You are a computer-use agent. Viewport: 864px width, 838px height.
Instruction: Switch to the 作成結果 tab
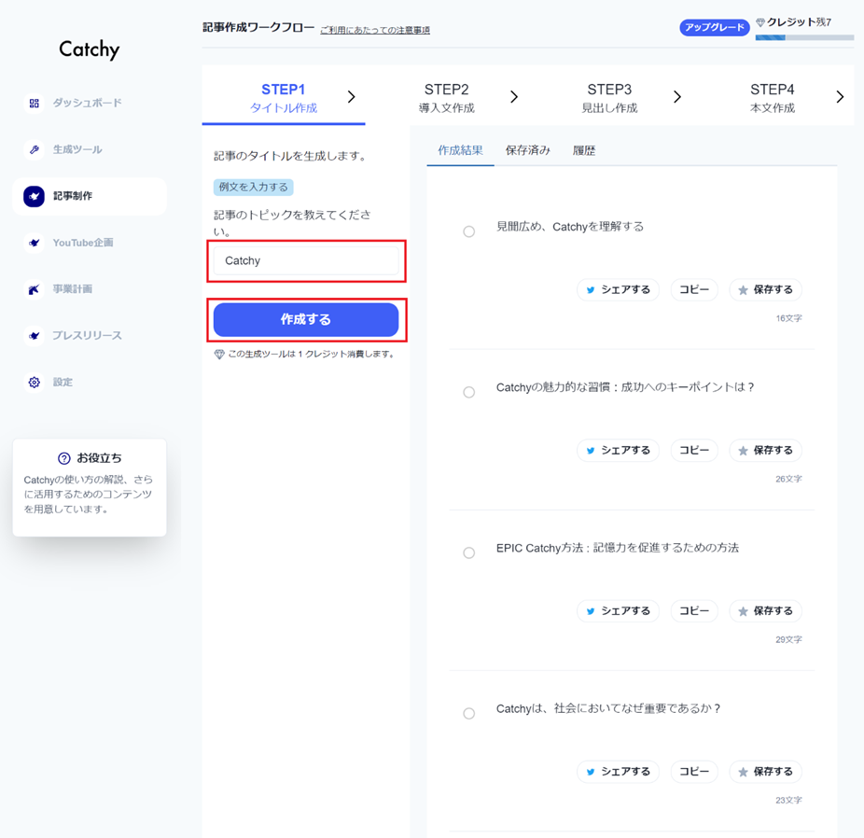point(460,150)
